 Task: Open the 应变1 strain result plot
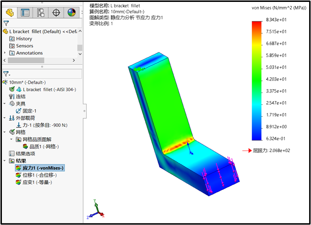(37, 182)
